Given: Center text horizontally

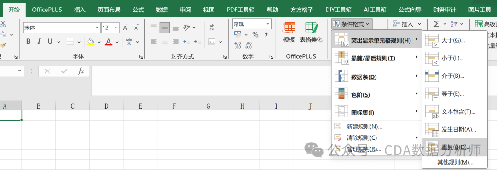Looking at the screenshot, I should (164, 42).
